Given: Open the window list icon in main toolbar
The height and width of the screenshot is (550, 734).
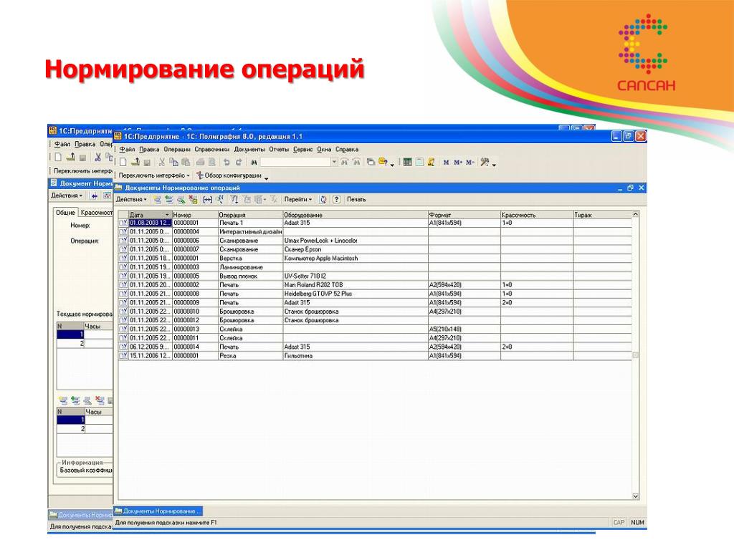Looking at the screenshot, I should (x=371, y=163).
